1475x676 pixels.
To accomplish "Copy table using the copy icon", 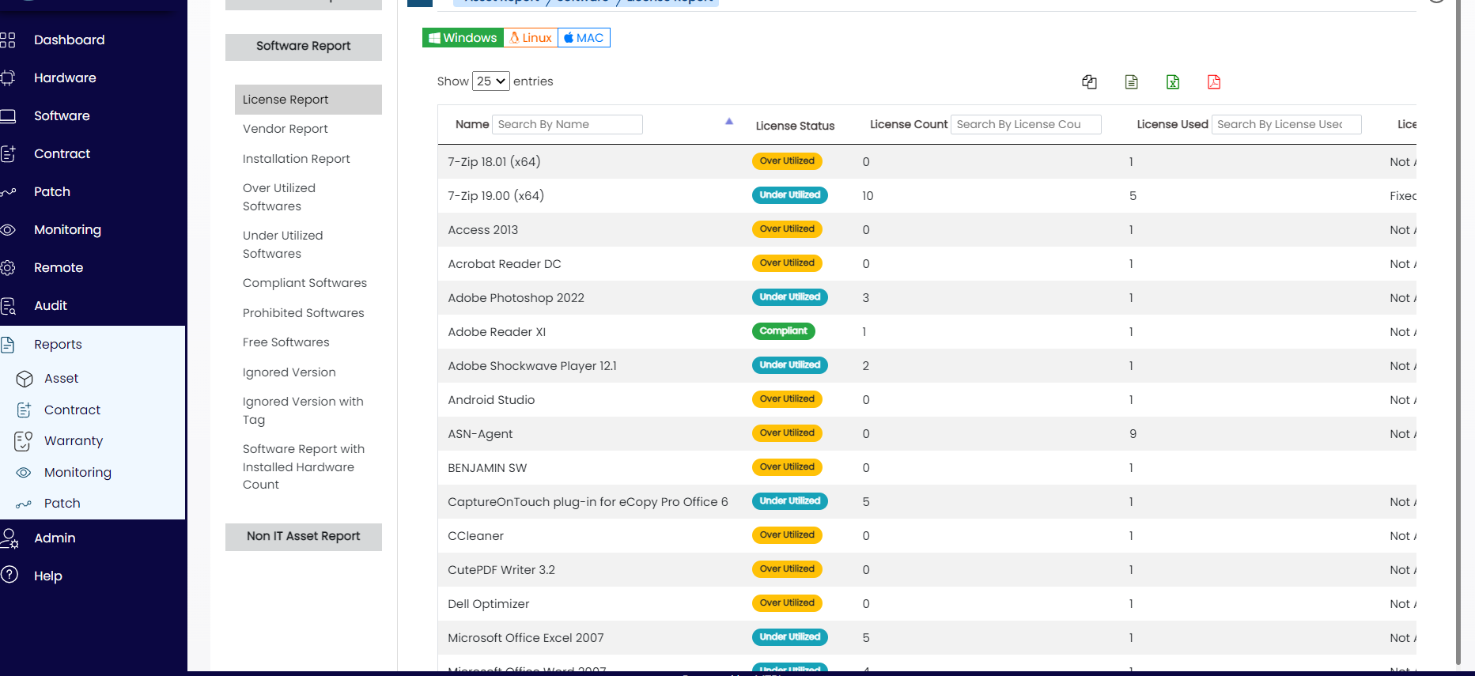I will point(1089,81).
